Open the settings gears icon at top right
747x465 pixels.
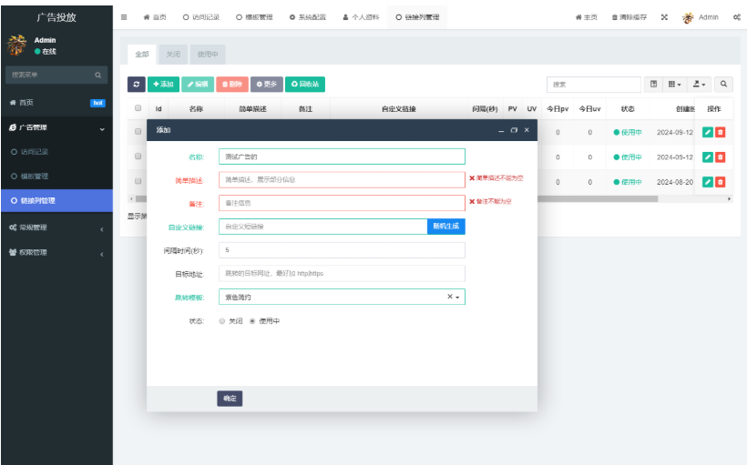click(x=736, y=17)
